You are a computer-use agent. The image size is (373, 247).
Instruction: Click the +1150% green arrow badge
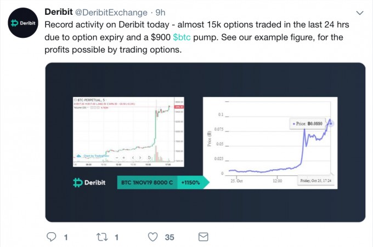[193, 182]
